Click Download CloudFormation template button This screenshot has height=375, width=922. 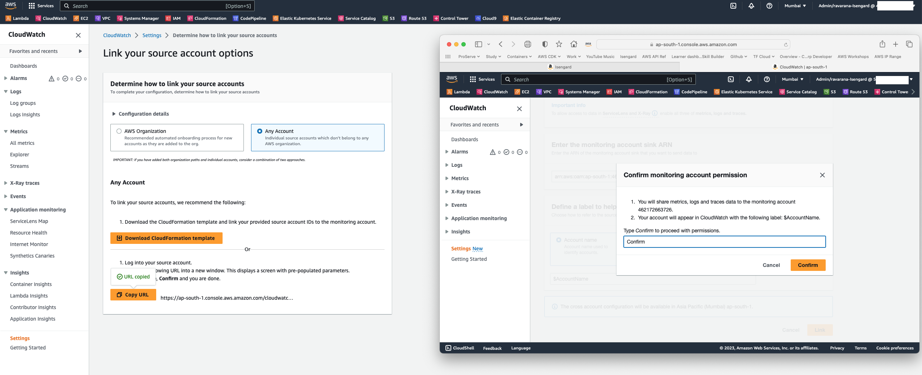(x=166, y=238)
